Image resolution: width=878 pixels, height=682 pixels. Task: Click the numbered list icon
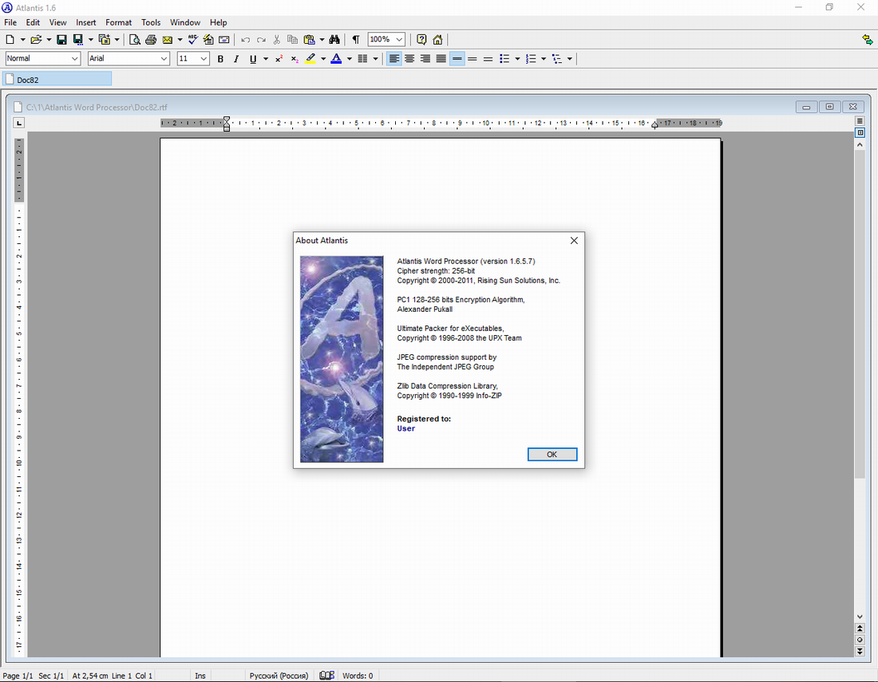point(531,59)
